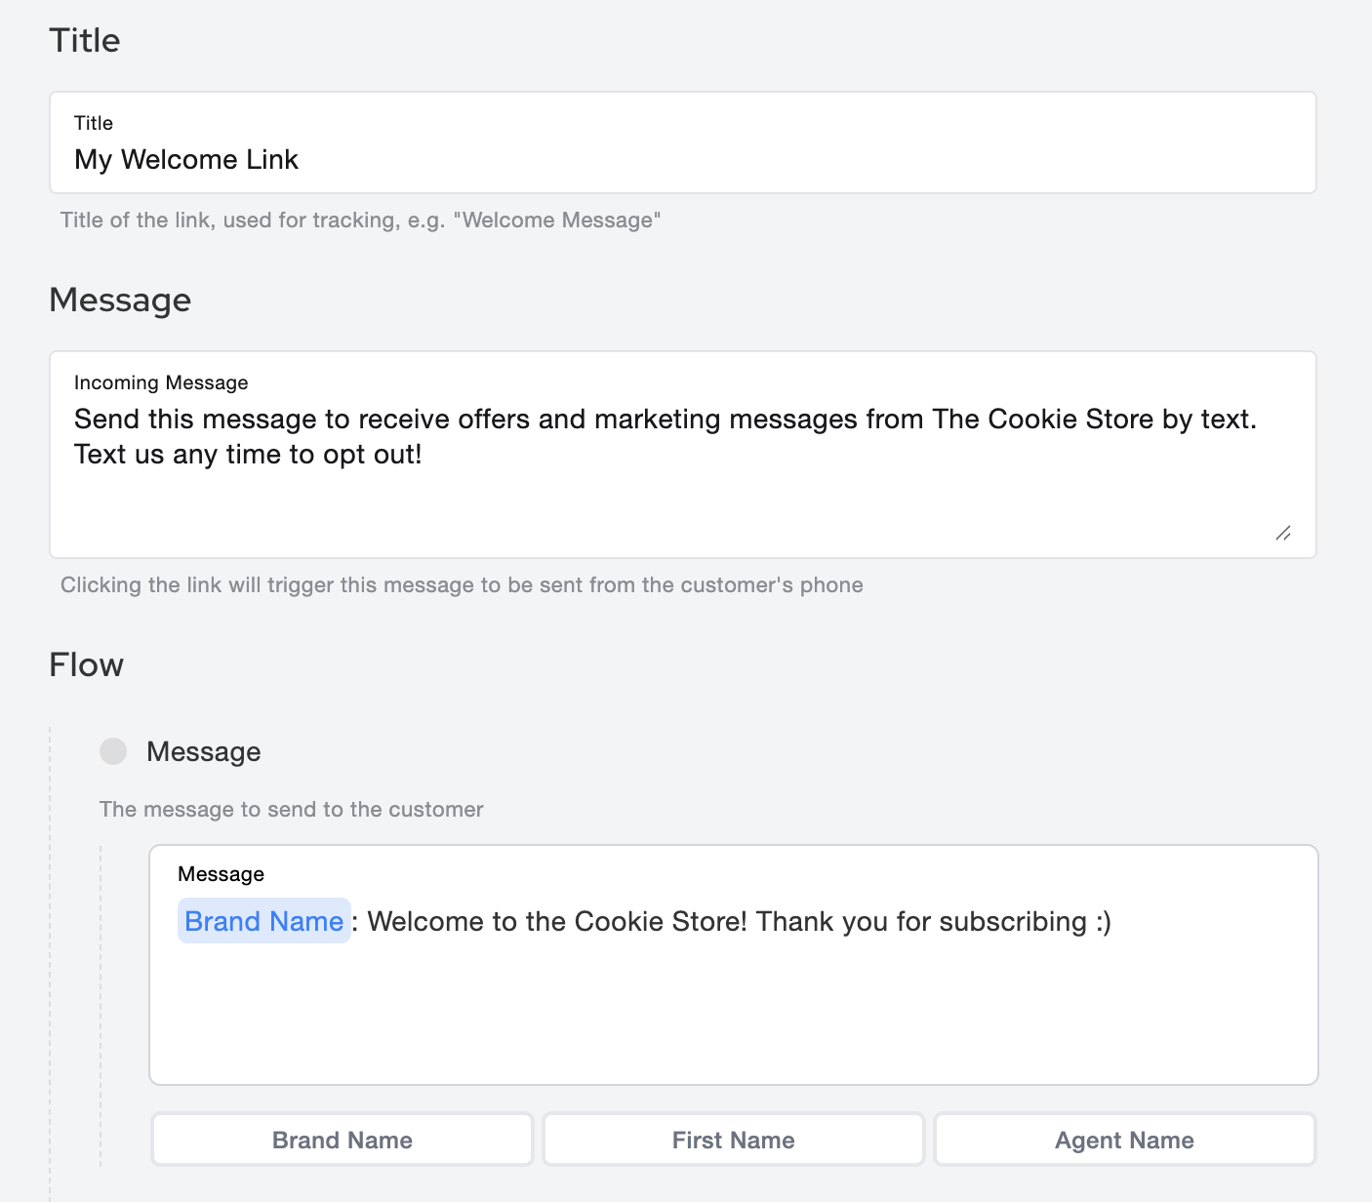The height and width of the screenshot is (1202, 1372).
Task: Click the Incoming Message field label
Action: click(161, 382)
